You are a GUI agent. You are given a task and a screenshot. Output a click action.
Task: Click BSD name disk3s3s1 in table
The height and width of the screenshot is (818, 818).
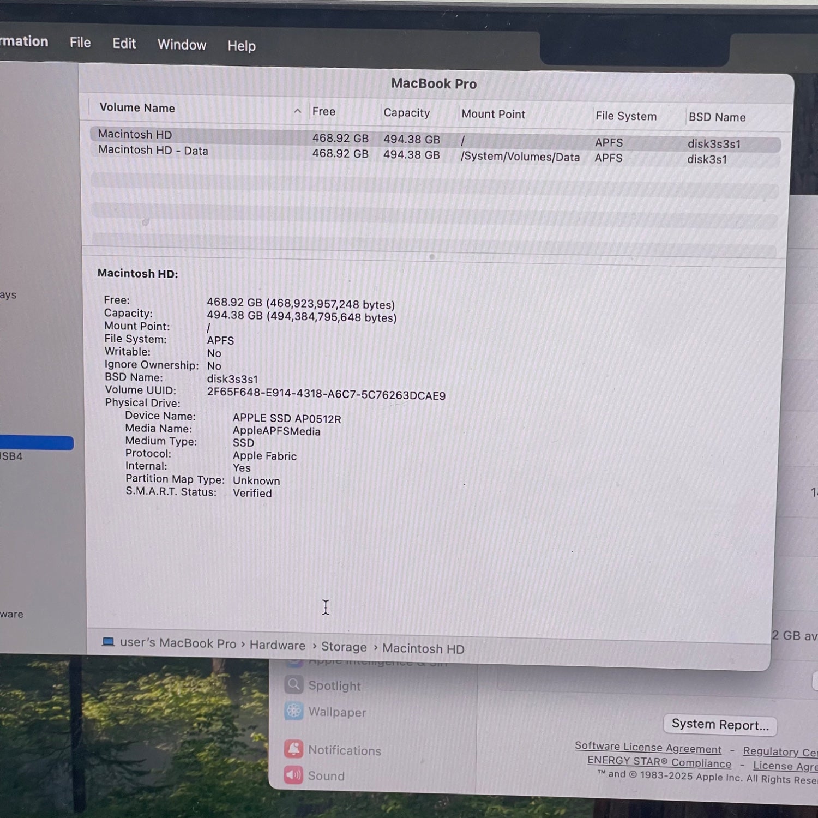tap(714, 144)
